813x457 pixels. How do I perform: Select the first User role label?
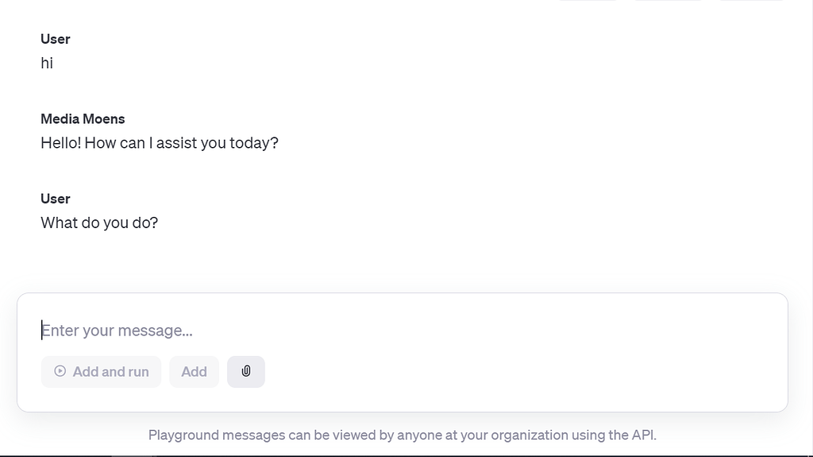tap(56, 39)
